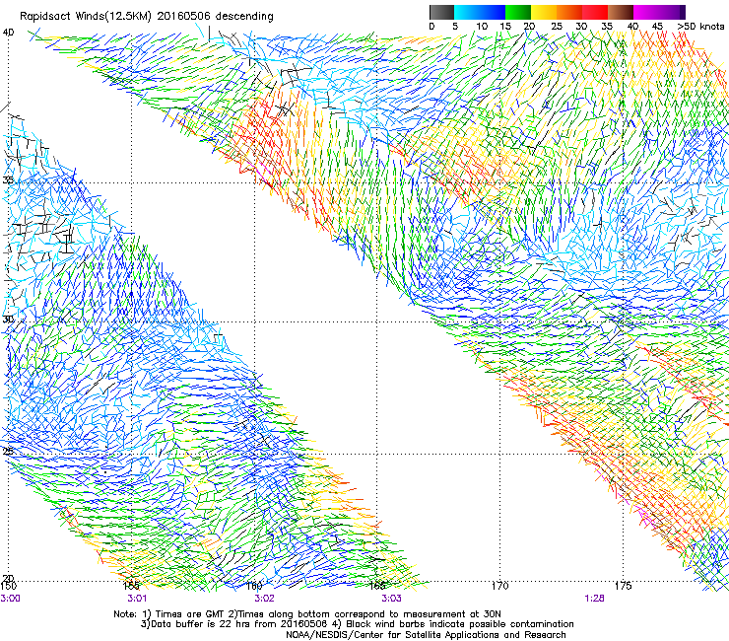
Task: Click the brown 35-40 knots legend segment
Action: (x=621, y=12)
